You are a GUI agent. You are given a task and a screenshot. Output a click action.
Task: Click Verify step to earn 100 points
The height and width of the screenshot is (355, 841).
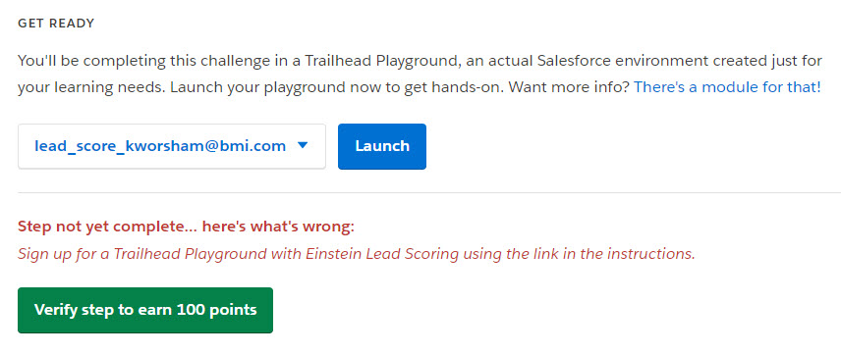(145, 310)
